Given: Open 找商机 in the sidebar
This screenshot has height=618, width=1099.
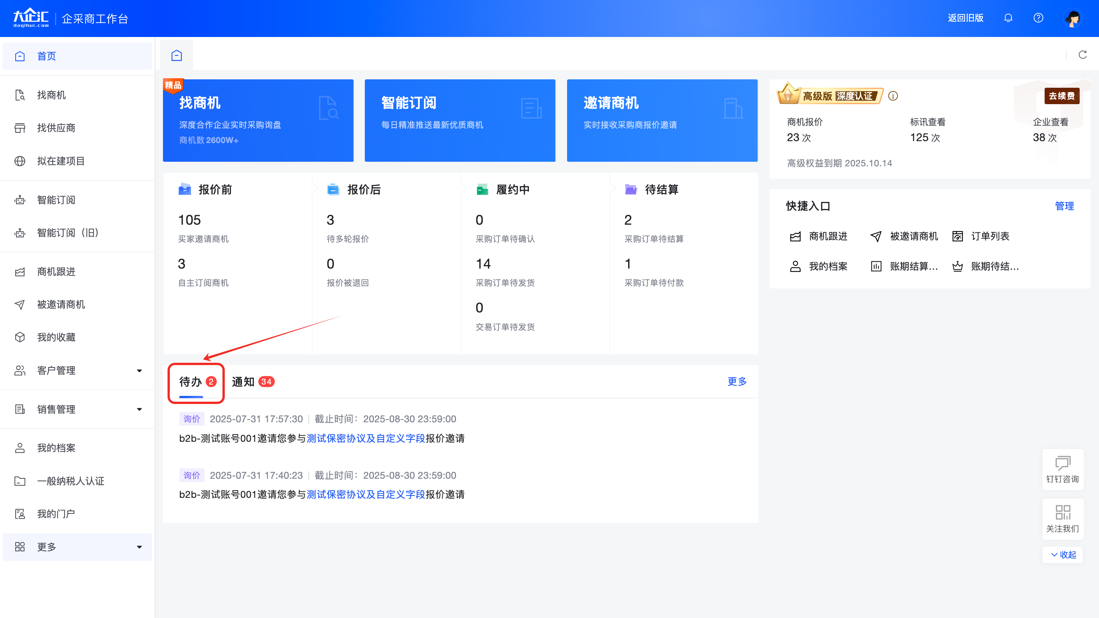Looking at the screenshot, I should coord(77,95).
